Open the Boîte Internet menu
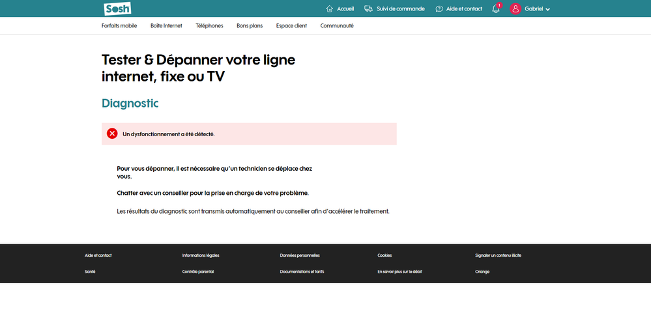This screenshot has height=318, width=651. [166, 25]
